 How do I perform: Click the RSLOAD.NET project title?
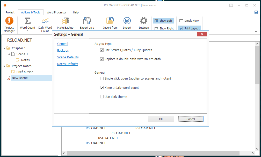click(19, 40)
